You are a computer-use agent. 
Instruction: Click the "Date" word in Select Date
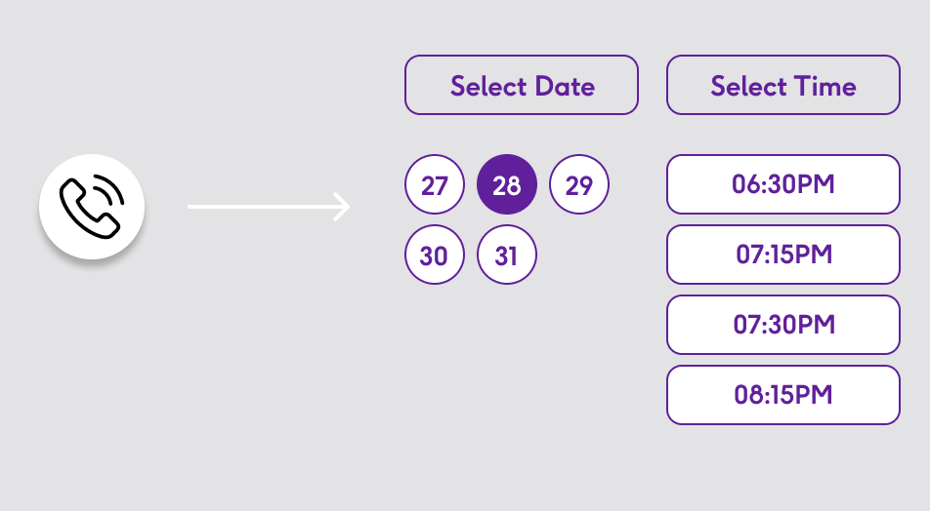click(565, 87)
